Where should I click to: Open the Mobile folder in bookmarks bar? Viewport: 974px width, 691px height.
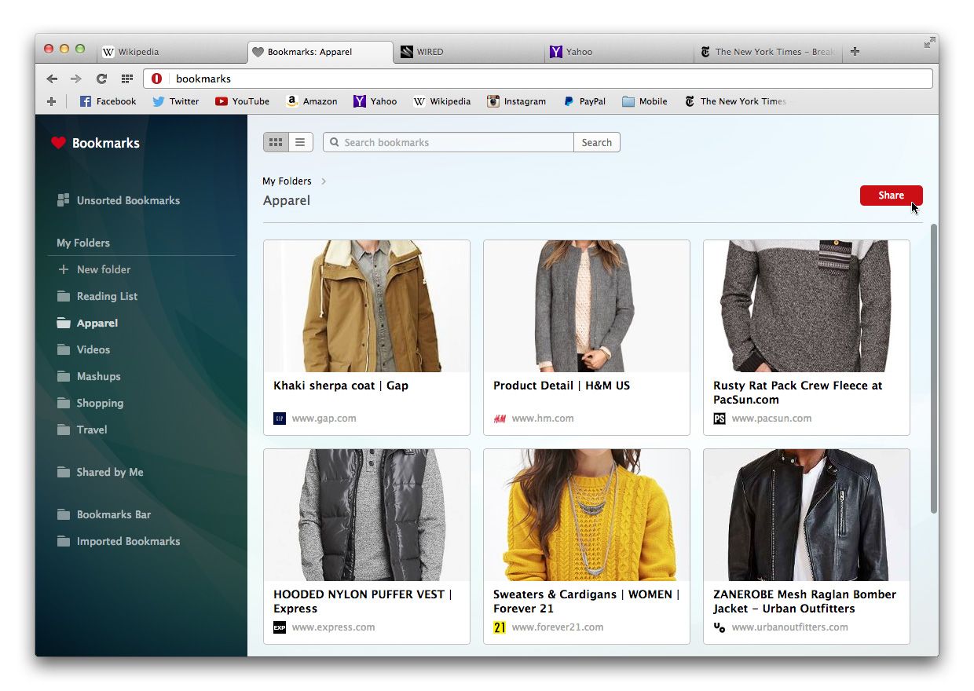pyautogui.click(x=644, y=101)
